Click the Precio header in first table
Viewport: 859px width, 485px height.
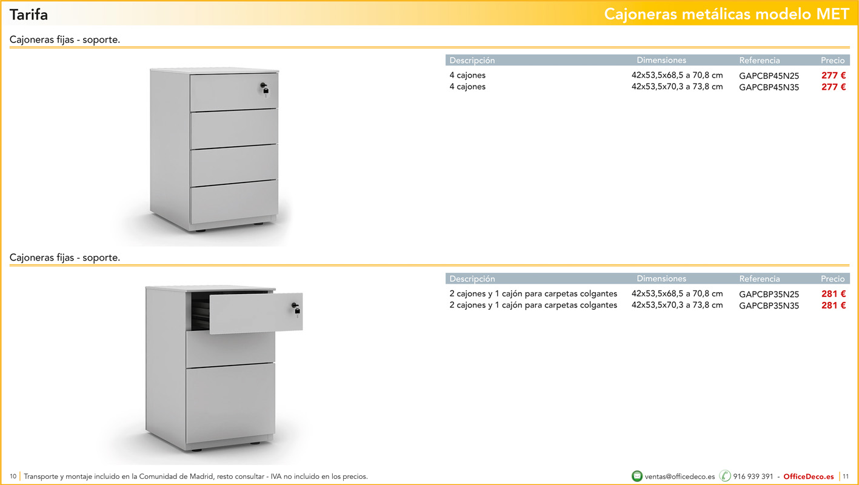[x=832, y=61]
